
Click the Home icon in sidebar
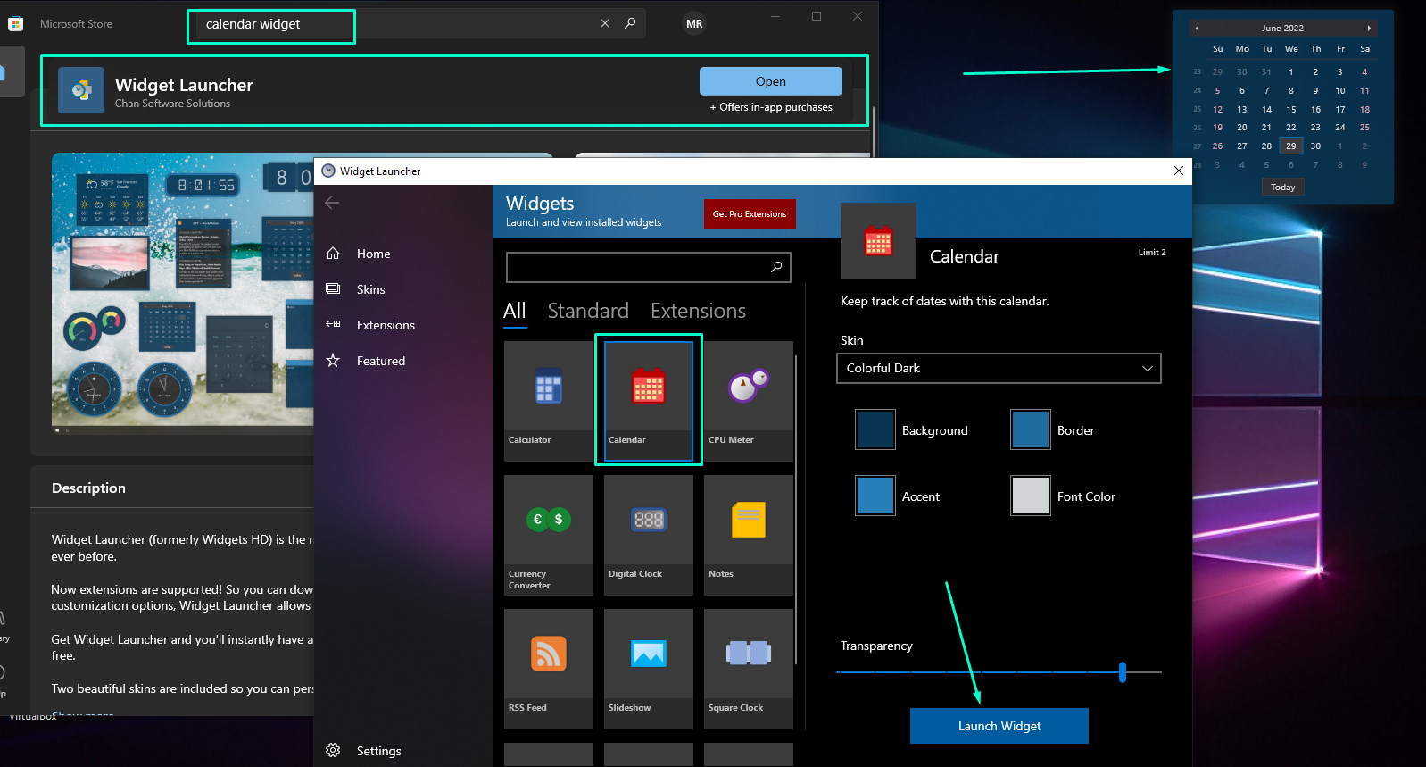pyautogui.click(x=333, y=254)
